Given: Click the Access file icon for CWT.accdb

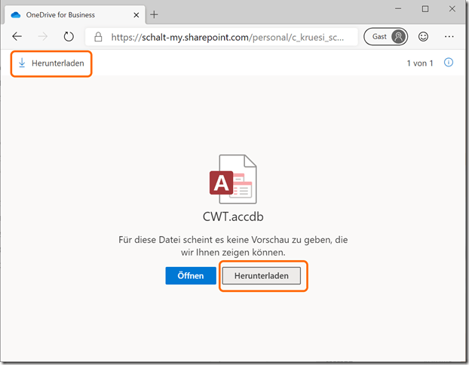Looking at the screenshot, I should (x=234, y=179).
